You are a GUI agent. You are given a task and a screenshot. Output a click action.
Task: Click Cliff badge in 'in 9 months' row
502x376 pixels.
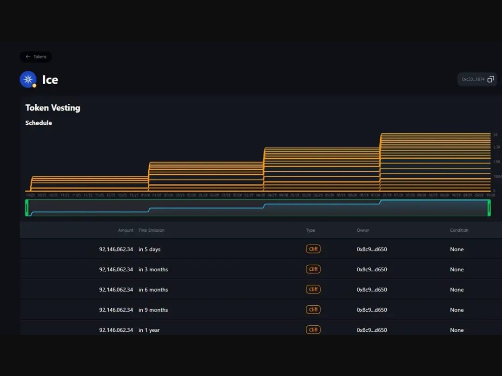coord(313,309)
